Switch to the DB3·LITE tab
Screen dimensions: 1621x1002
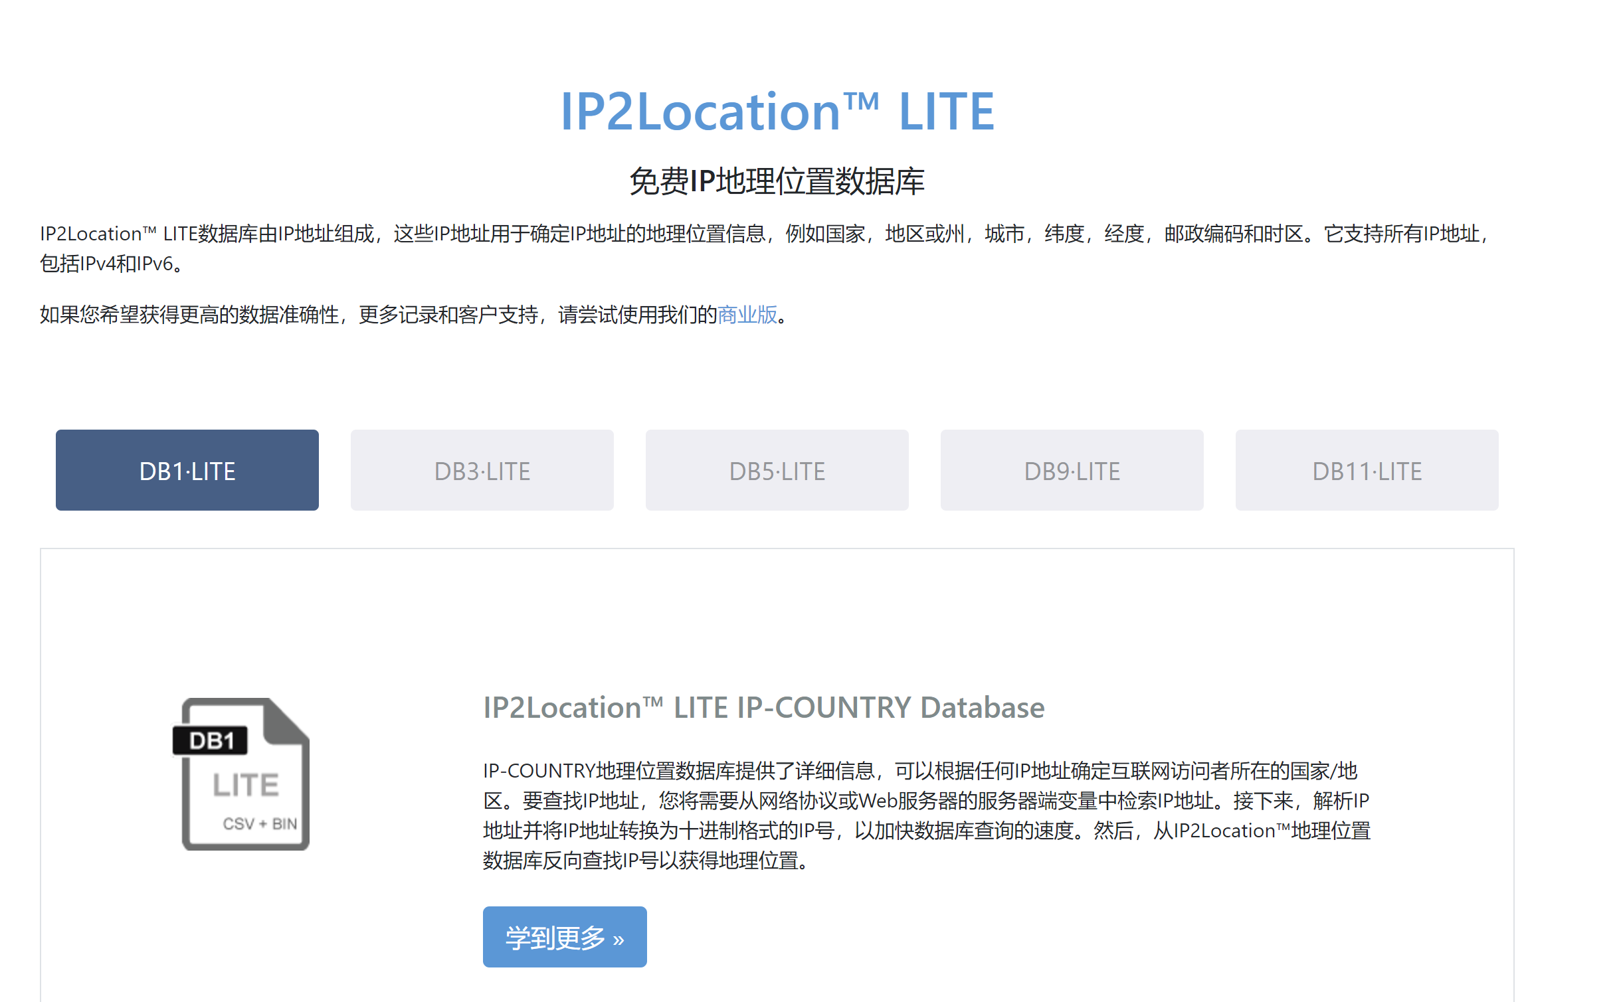pyautogui.click(x=482, y=470)
